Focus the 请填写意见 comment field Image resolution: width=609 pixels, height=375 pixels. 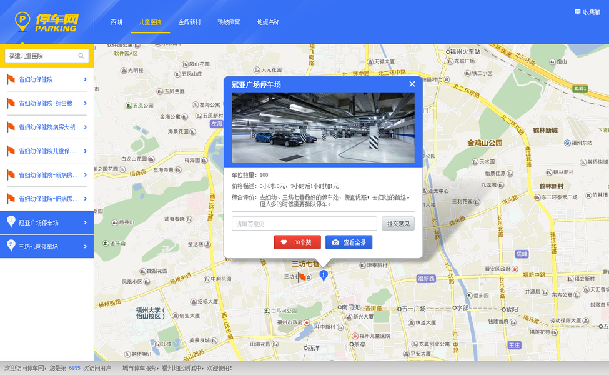coord(305,224)
